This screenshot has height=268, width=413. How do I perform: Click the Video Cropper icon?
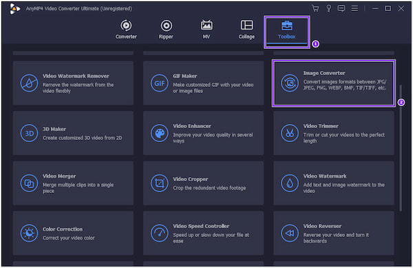[x=160, y=183]
